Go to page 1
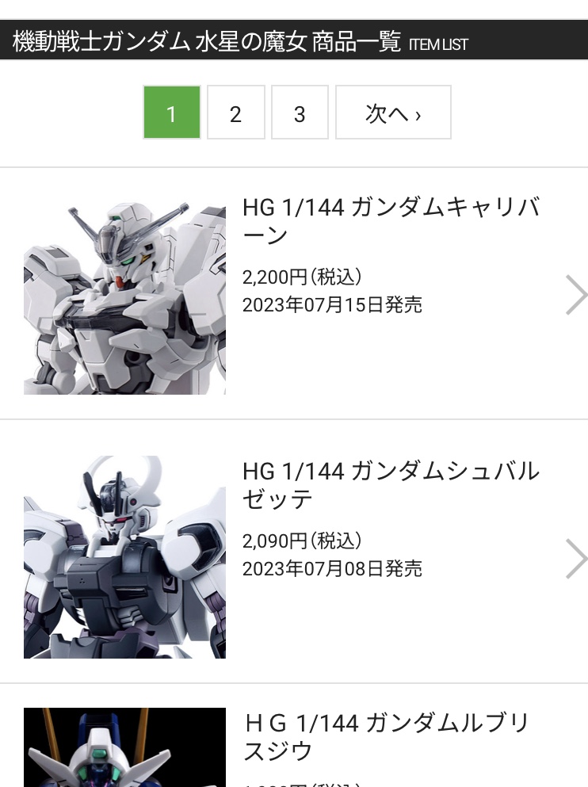Image resolution: width=588 pixels, height=787 pixels. 172,113
